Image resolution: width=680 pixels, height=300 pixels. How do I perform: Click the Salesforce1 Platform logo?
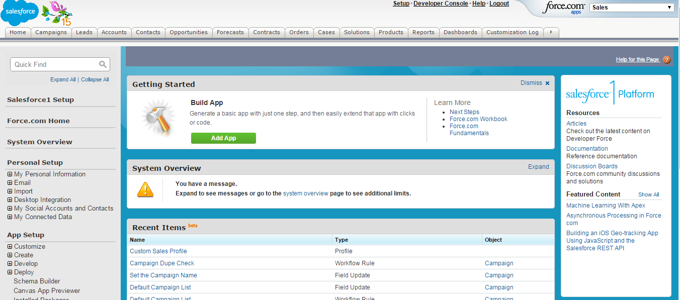(610, 92)
